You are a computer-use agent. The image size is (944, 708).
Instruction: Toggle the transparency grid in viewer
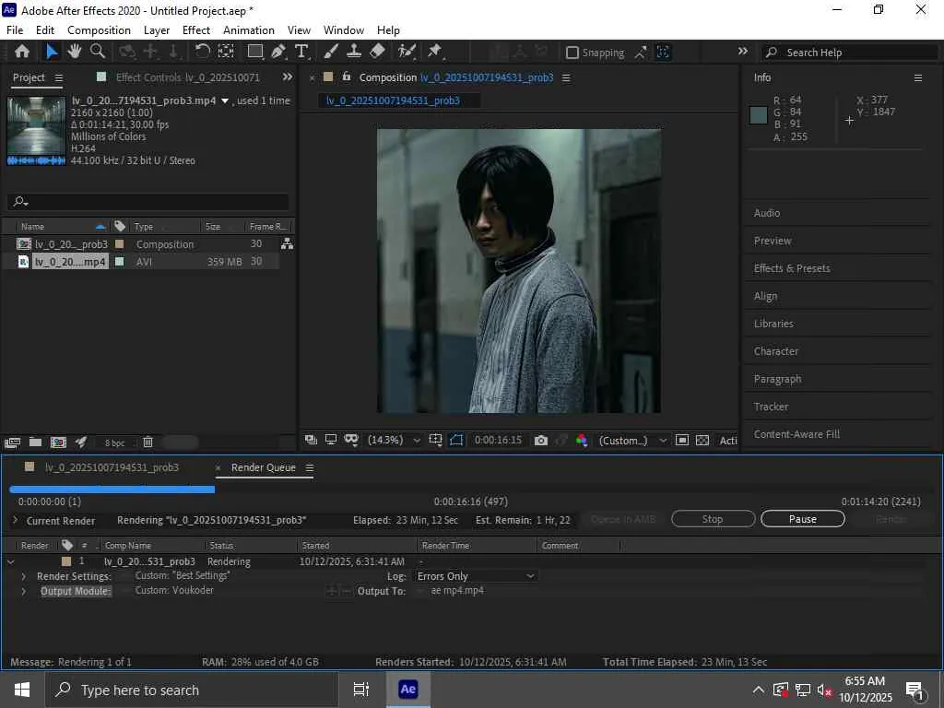tap(702, 441)
